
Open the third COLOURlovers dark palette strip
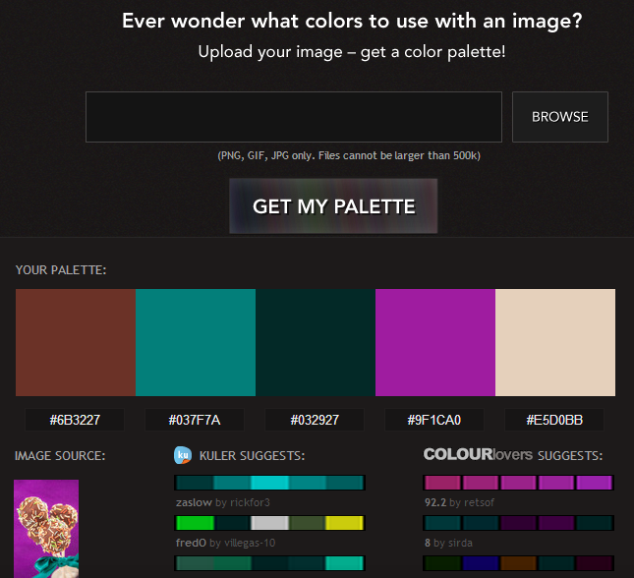click(518, 563)
